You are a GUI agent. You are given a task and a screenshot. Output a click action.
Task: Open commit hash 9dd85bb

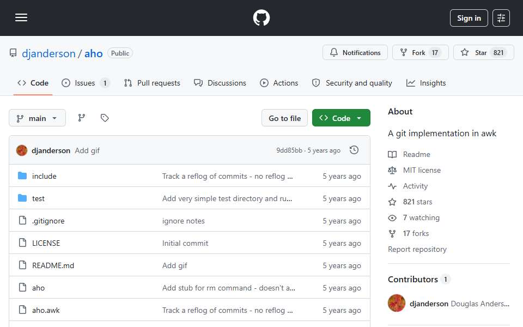click(x=289, y=150)
